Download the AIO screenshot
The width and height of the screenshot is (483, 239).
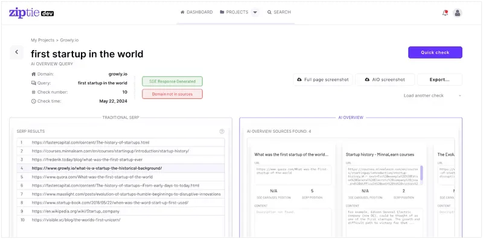pos(385,80)
